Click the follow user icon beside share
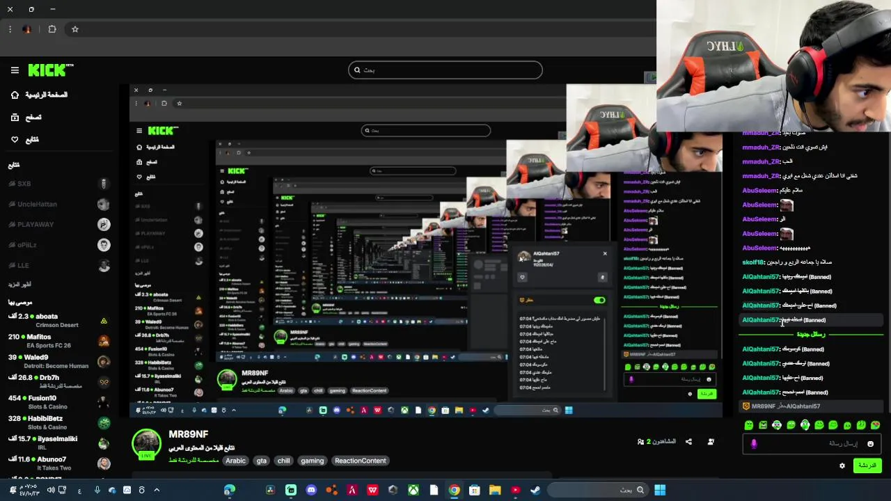Screen dimensions: 891x501 711,442
